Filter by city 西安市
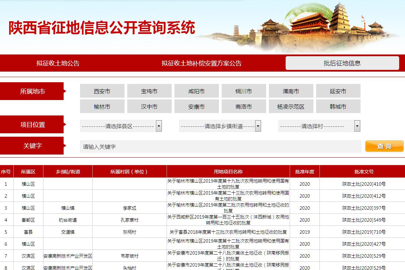The width and height of the screenshot is (405, 270). click(102, 91)
